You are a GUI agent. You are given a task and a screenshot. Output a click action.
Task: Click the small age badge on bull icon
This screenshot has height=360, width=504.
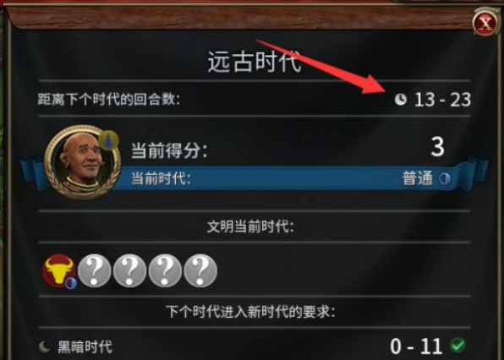click(71, 284)
